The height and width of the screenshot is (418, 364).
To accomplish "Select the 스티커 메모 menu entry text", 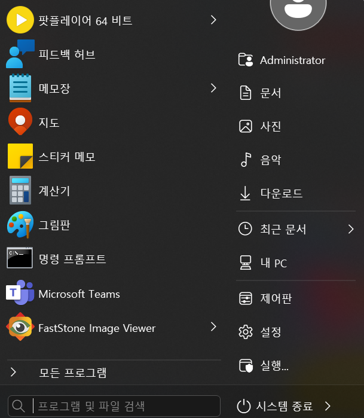I will coord(67,157).
